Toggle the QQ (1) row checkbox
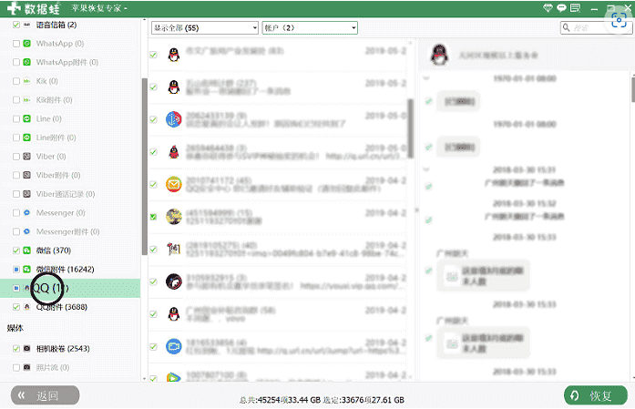Image resolution: width=635 pixels, height=409 pixels. tap(16, 289)
